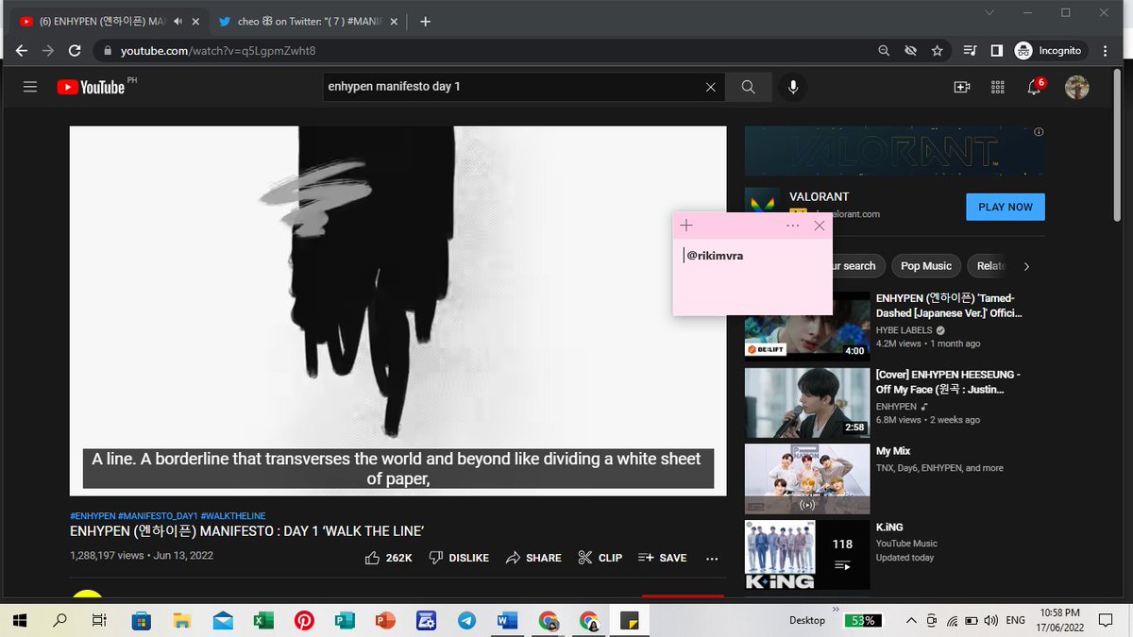Open YouTube notifications bell
1133x637 pixels.
pos(1034,87)
